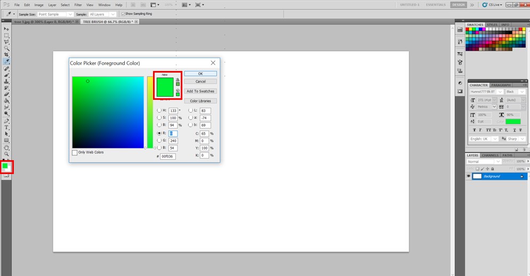Hide the Background layer eye icon

tap(469, 176)
